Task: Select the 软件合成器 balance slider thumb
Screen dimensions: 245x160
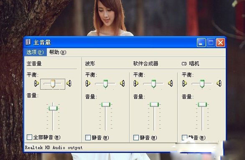Action: click(x=154, y=84)
